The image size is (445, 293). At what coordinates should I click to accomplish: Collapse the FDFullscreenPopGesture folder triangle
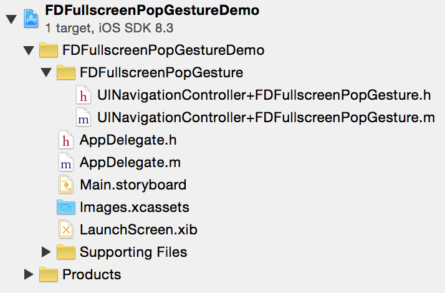point(46,73)
